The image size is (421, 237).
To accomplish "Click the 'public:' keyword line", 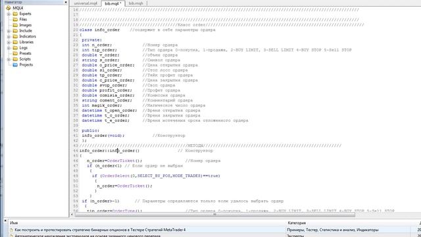I will (91, 130).
